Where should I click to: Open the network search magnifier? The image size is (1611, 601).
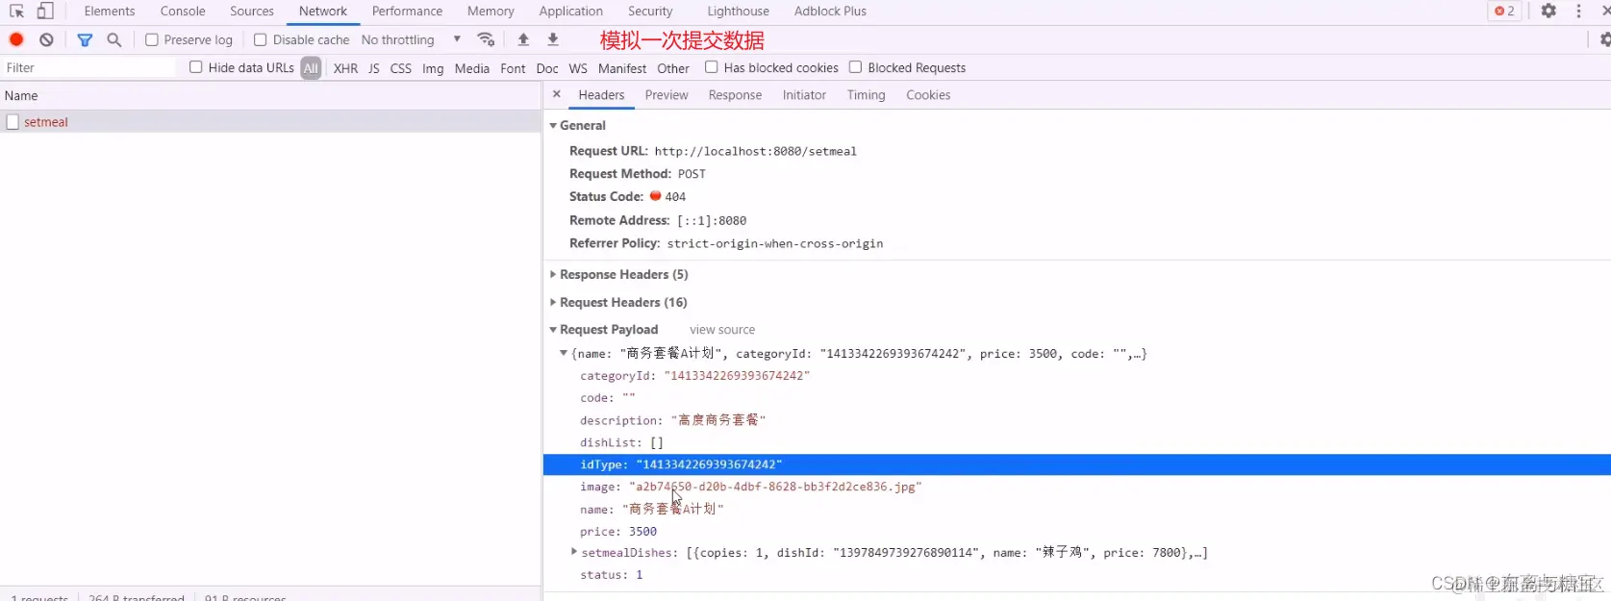click(x=114, y=39)
